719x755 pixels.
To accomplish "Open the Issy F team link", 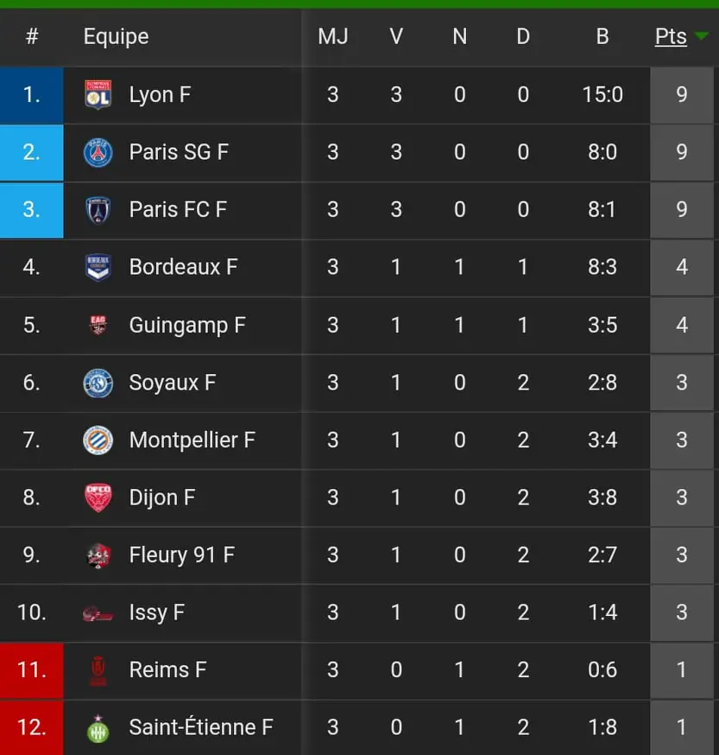I will [x=157, y=612].
